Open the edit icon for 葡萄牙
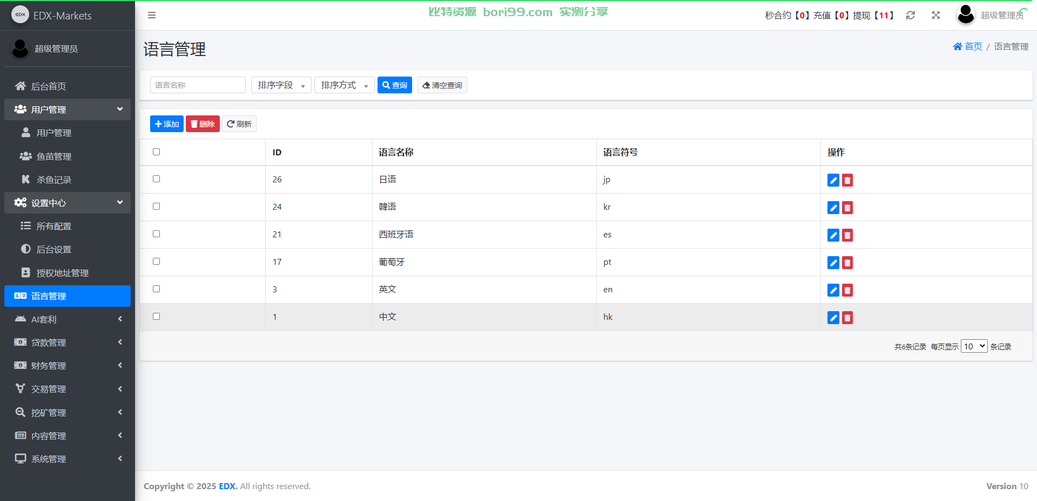Viewport: 1037px width, 501px height. pos(833,263)
